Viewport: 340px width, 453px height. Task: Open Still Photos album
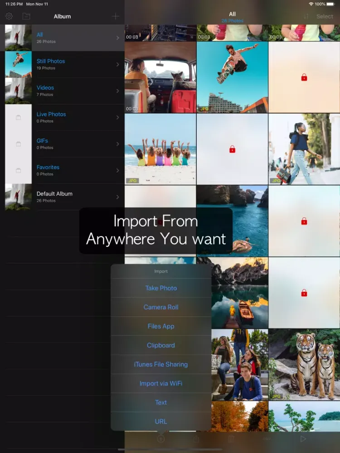[x=64, y=64]
